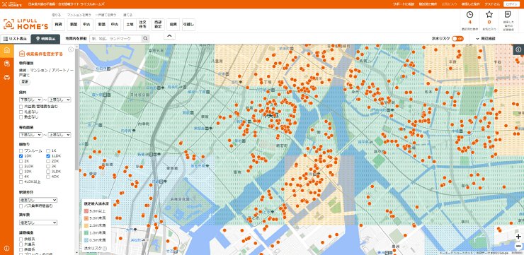The image size is (524, 255).
Task: Open the floor area lower limit dropdown
Action: 30,135
